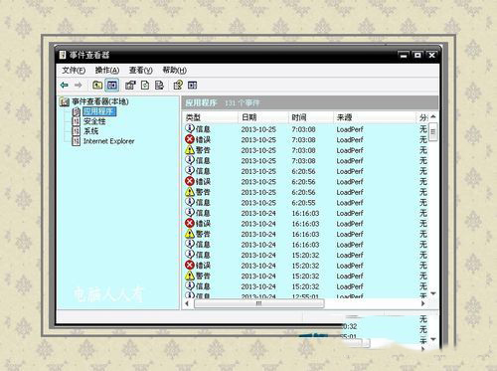Click the time cell 6:20:55

point(303,203)
